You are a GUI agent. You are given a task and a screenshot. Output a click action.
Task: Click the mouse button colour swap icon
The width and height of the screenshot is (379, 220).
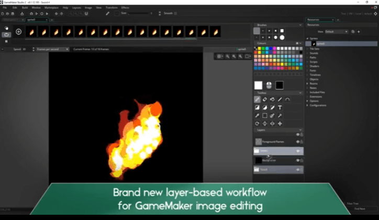(x=269, y=85)
